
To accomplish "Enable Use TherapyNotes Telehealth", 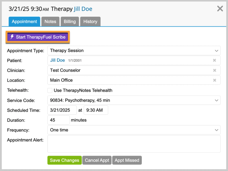I will pos(50,90).
